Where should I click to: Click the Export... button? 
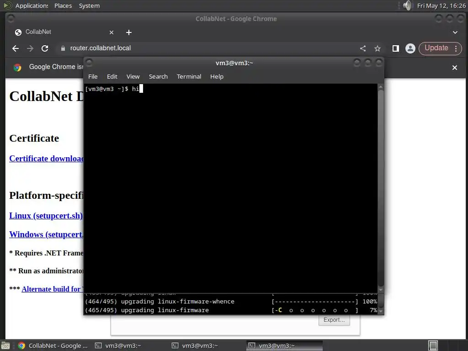pos(334,320)
